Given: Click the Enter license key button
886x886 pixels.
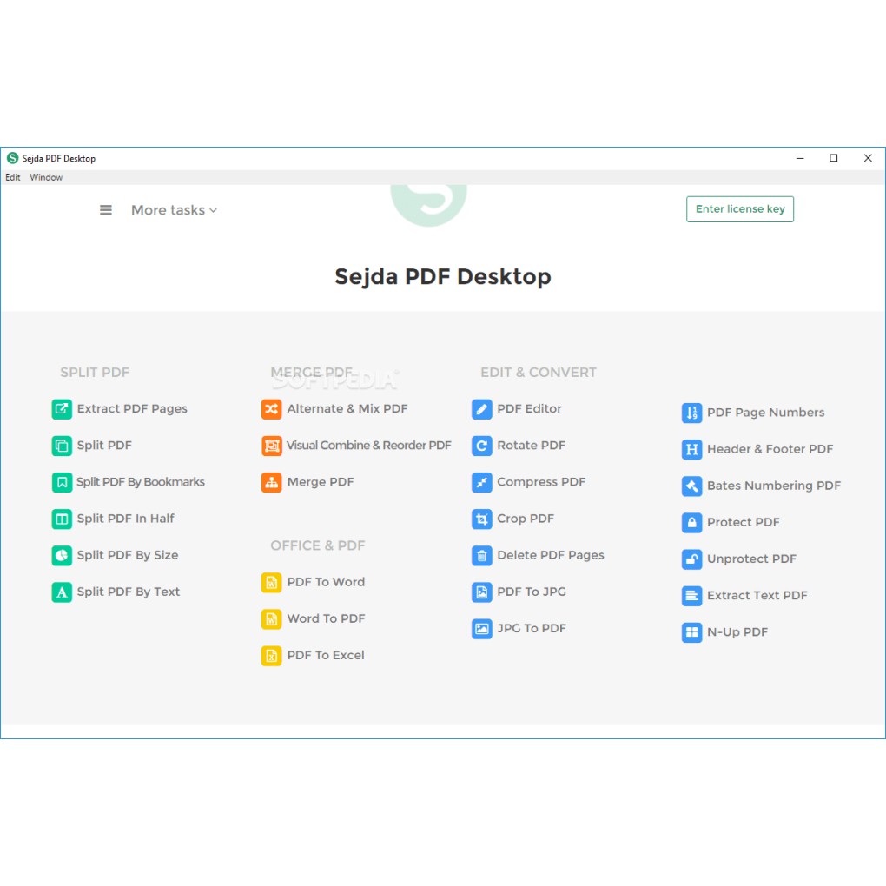Looking at the screenshot, I should [739, 209].
